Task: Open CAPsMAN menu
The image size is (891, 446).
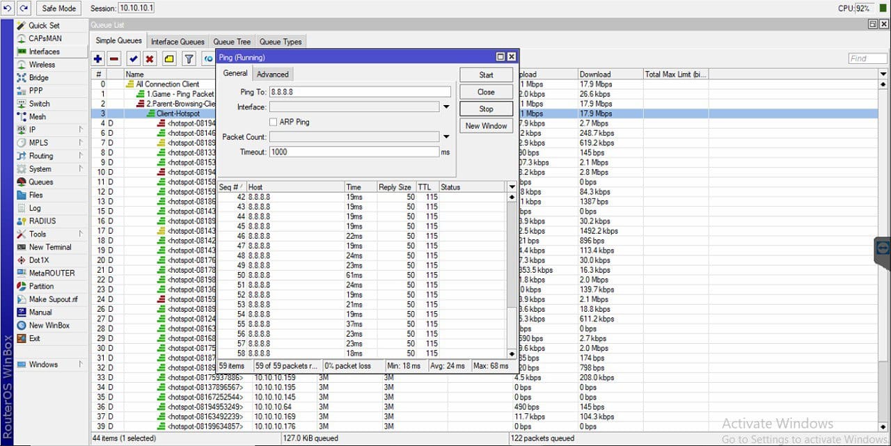Action: 45,38
